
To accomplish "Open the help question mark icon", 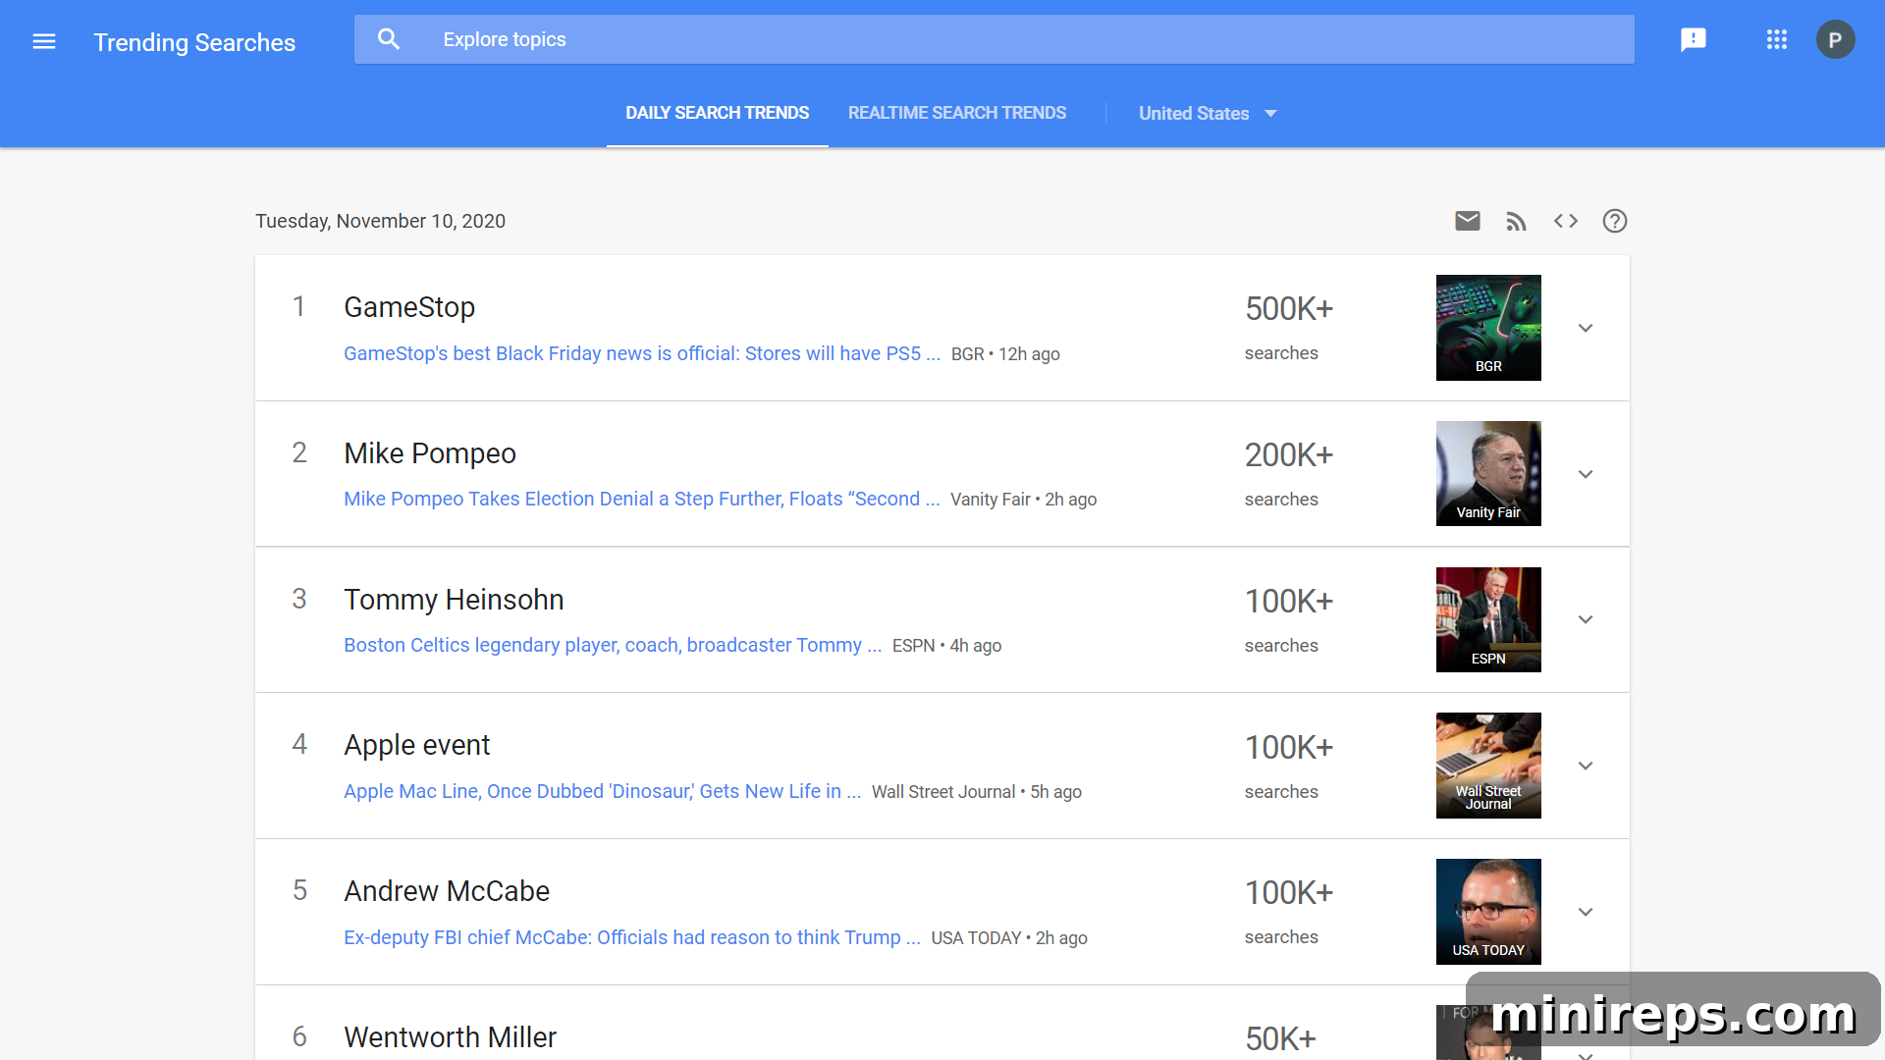I will tap(1615, 221).
